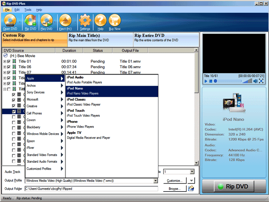Click the title list scroll up arrow
The height and width of the screenshot is (202, 269).
point(197,50)
